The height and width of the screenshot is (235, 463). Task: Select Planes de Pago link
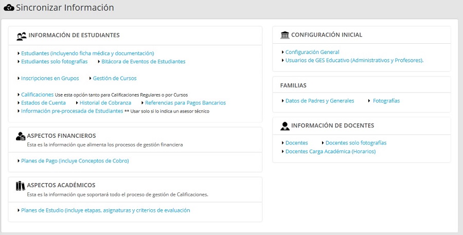tap(75, 160)
